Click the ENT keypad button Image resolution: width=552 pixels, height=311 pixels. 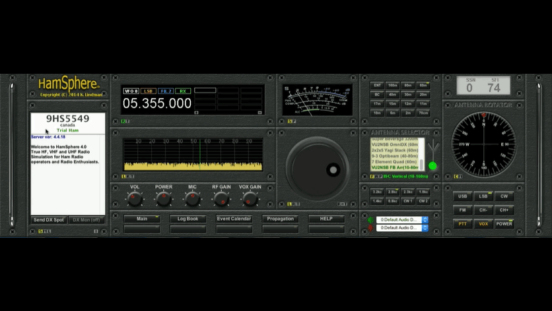click(x=378, y=86)
